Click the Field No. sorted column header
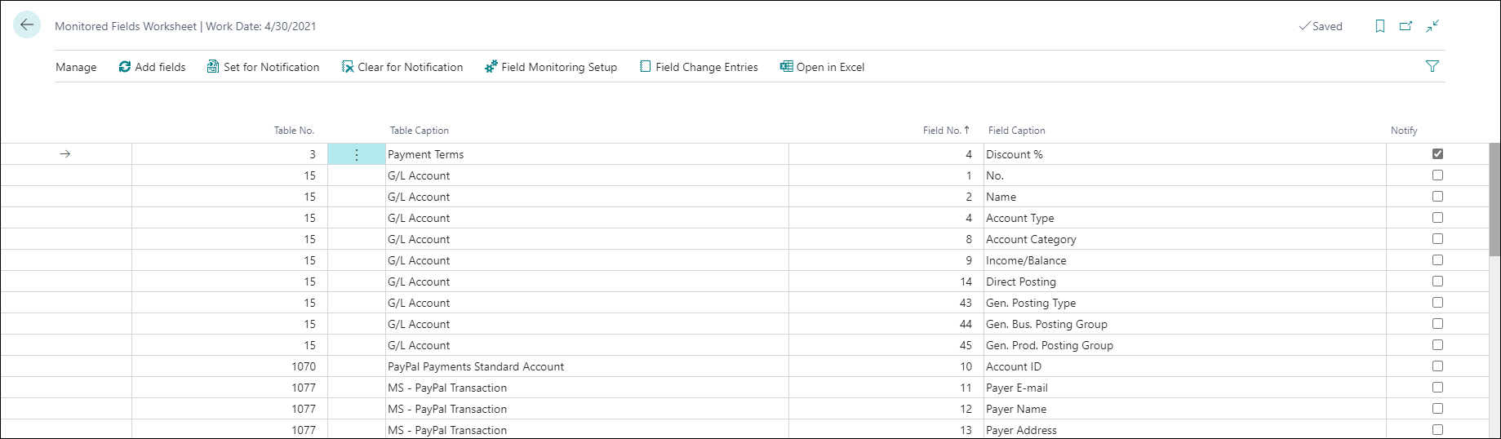This screenshot has width=1501, height=439. point(946,131)
